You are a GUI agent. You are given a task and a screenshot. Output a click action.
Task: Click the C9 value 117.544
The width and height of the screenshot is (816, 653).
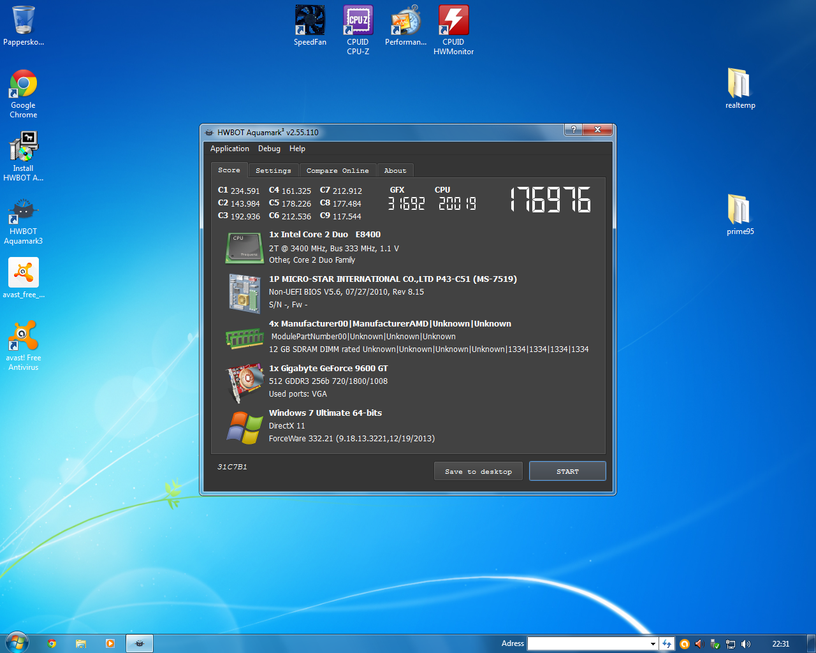click(x=347, y=216)
